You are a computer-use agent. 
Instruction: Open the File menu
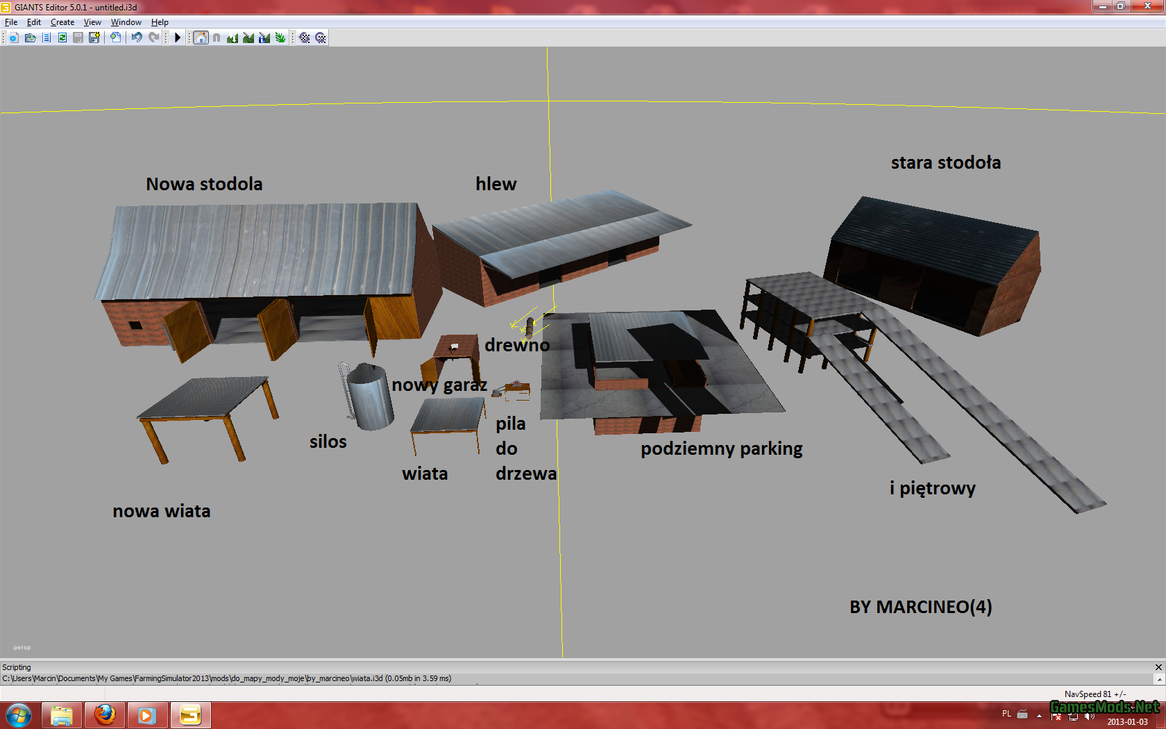coord(11,22)
